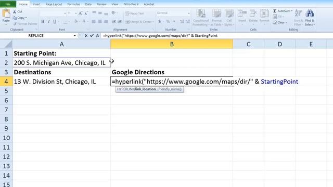Click cell with 200 S. Michigan Ave address
The image size is (333, 187).
point(61,63)
